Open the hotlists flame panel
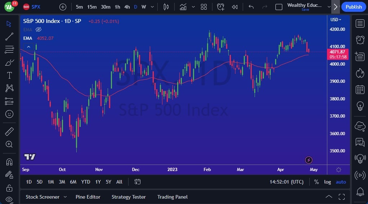This screenshot has width=368, height=204. [x=360, y=73]
